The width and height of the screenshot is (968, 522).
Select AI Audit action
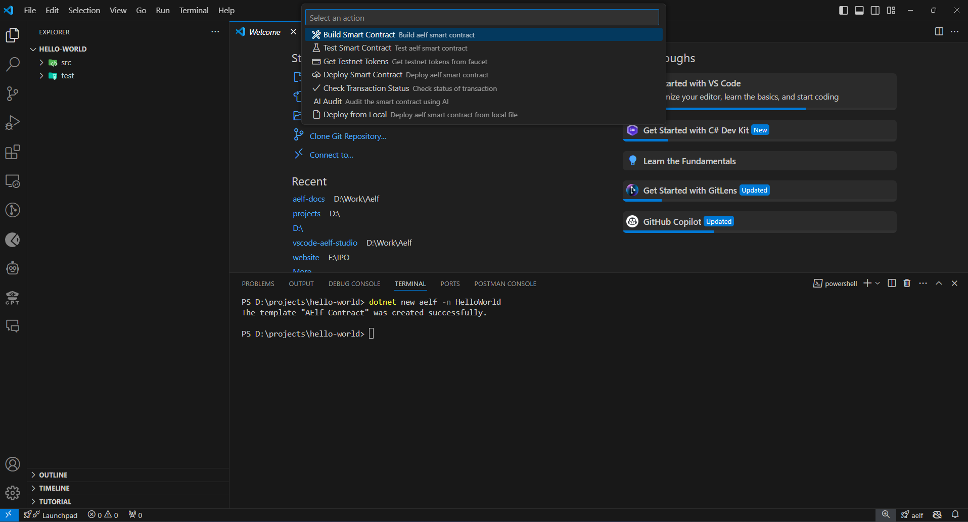pyautogui.click(x=484, y=102)
